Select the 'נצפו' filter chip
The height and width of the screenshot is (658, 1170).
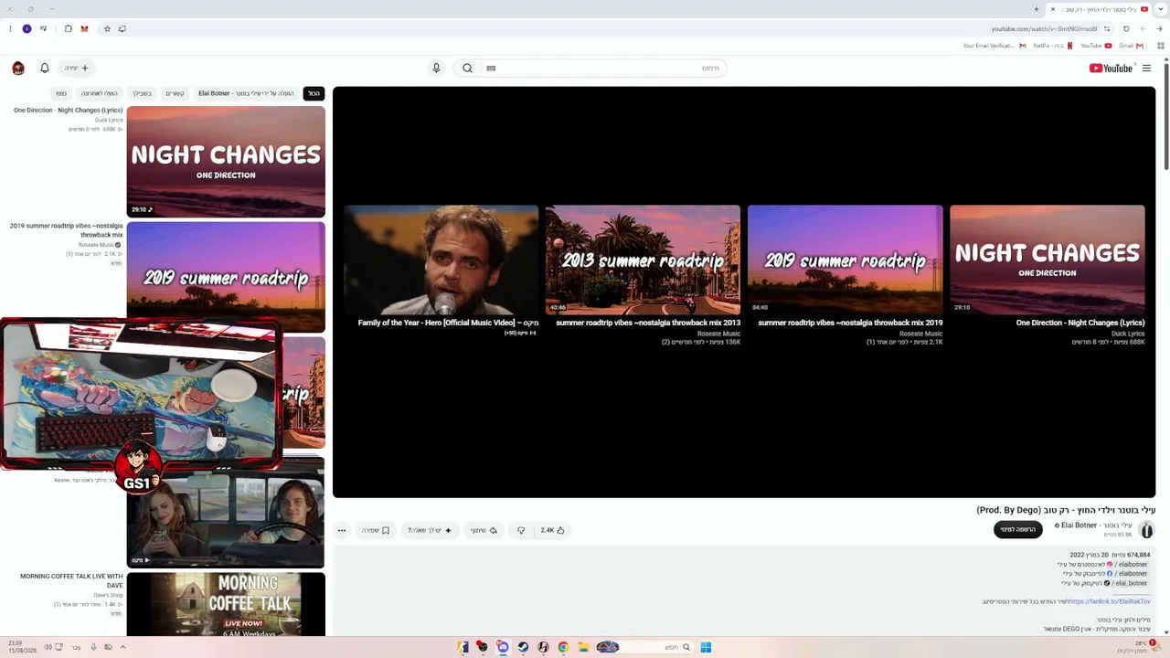point(61,93)
